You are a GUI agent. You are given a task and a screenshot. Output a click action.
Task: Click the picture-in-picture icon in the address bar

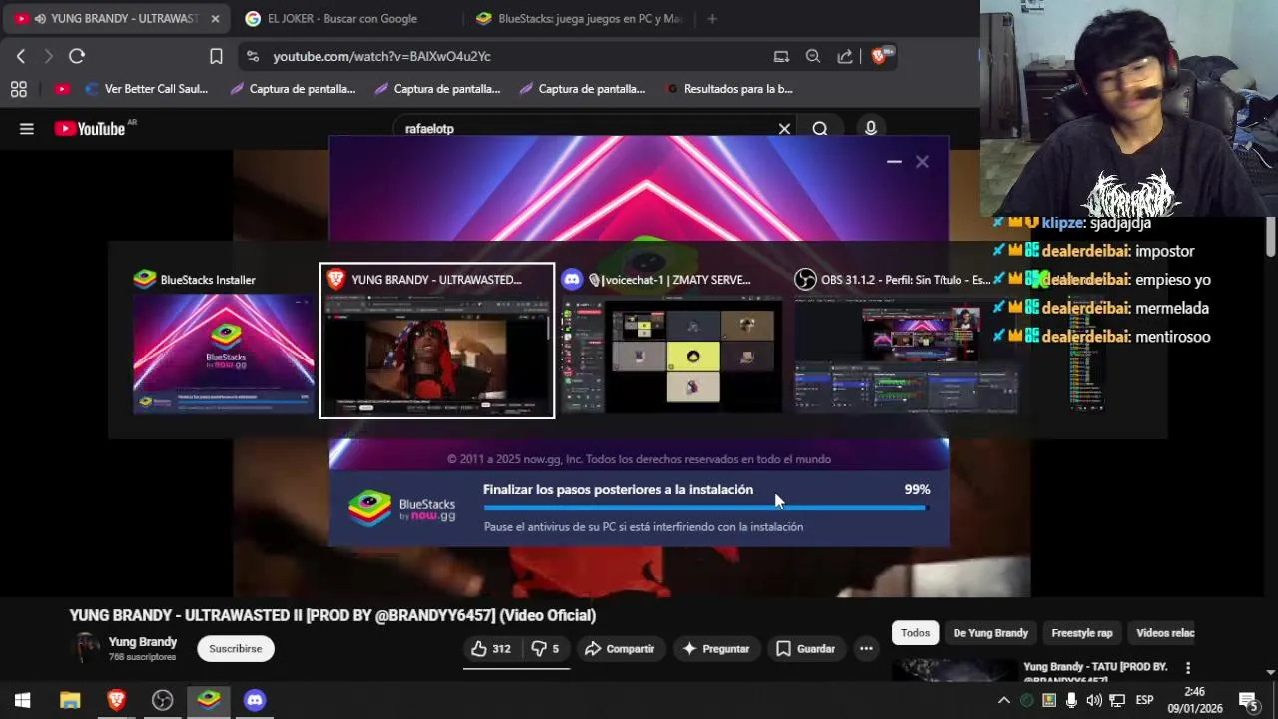pos(781,57)
